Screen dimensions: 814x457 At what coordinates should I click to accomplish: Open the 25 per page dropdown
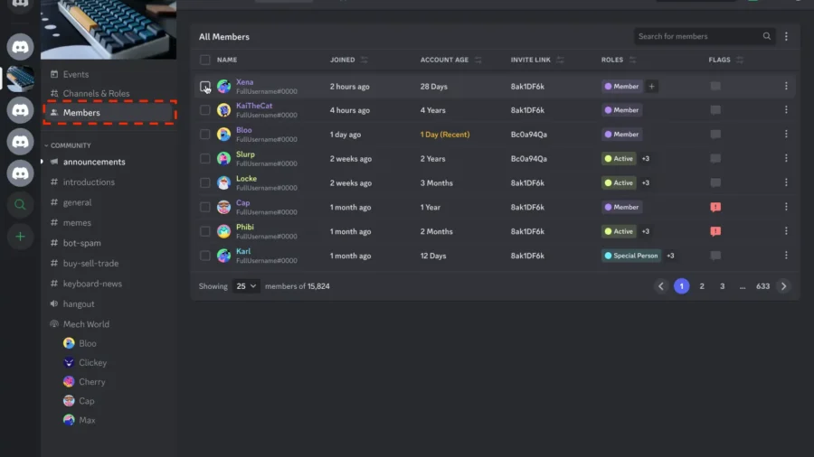[x=245, y=286]
